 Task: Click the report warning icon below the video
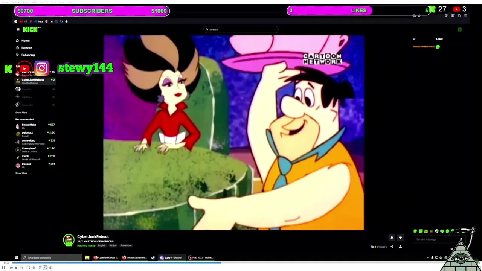tap(400, 247)
